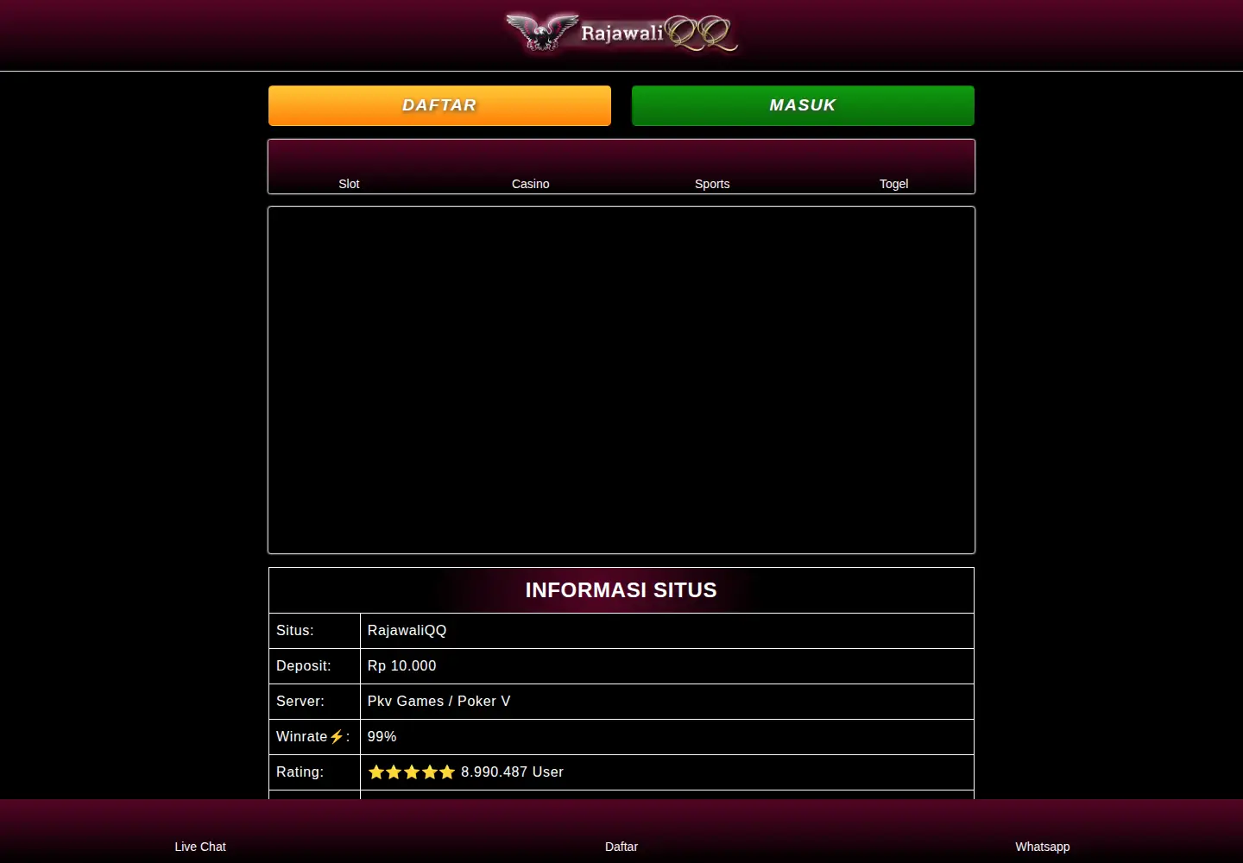Image resolution: width=1243 pixels, height=863 pixels.
Task: Click the Situs: label cell
Action: pyautogui.click(x=314, y=631)
